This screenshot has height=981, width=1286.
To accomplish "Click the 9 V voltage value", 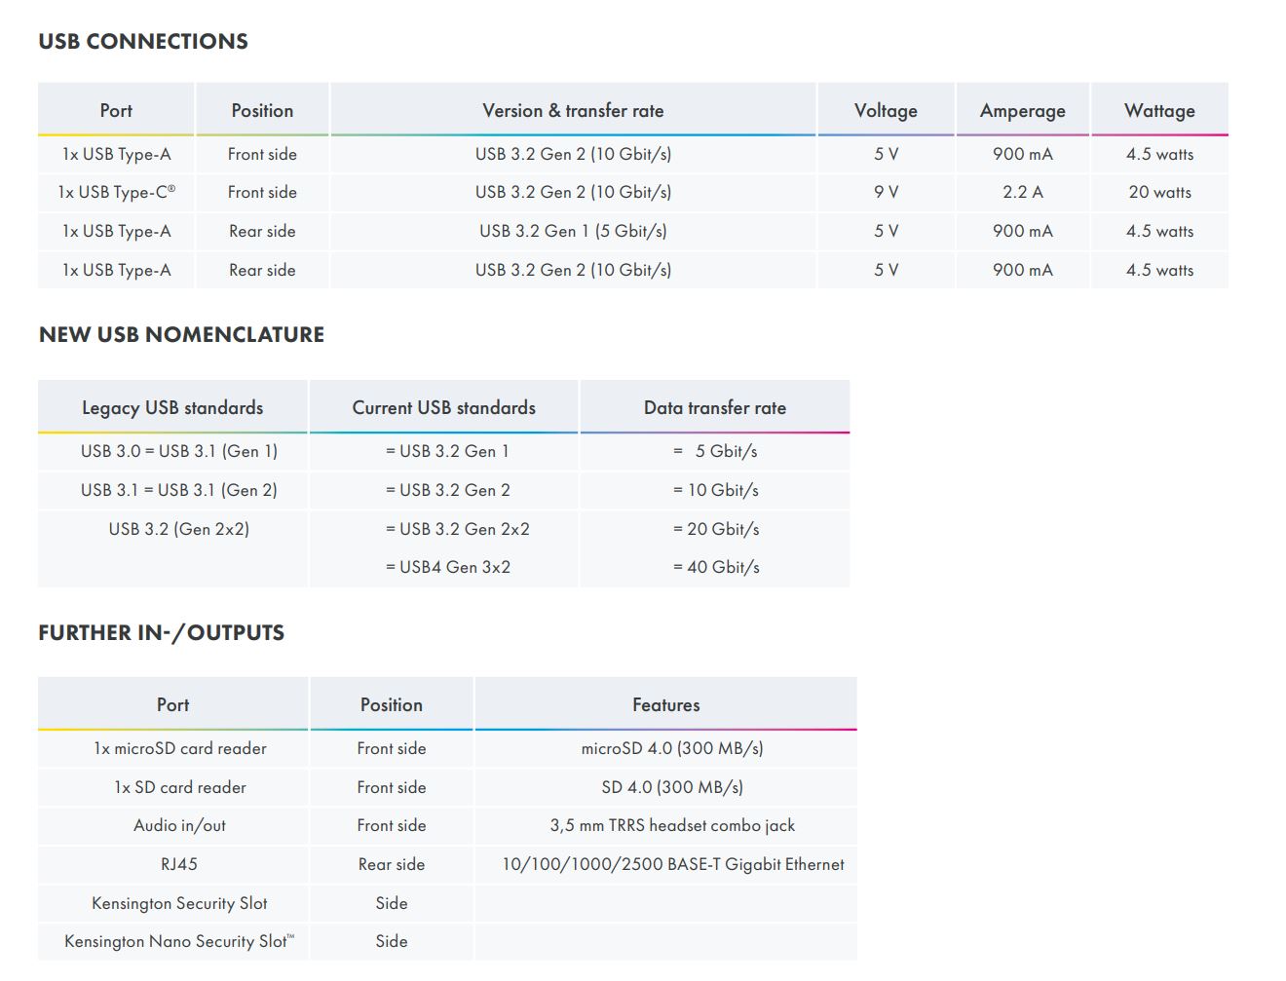I will point(886,192).
